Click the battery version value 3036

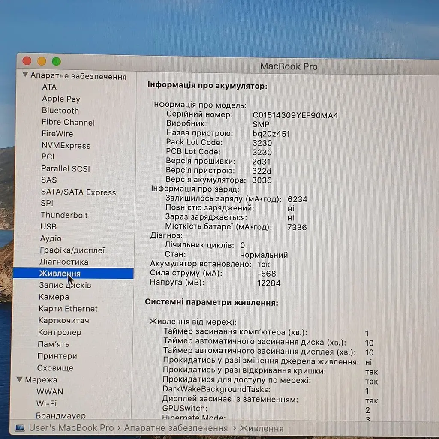tap(262, 180)
